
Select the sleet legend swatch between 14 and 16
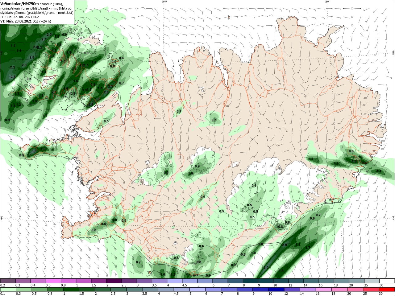[x=311, y=281]
